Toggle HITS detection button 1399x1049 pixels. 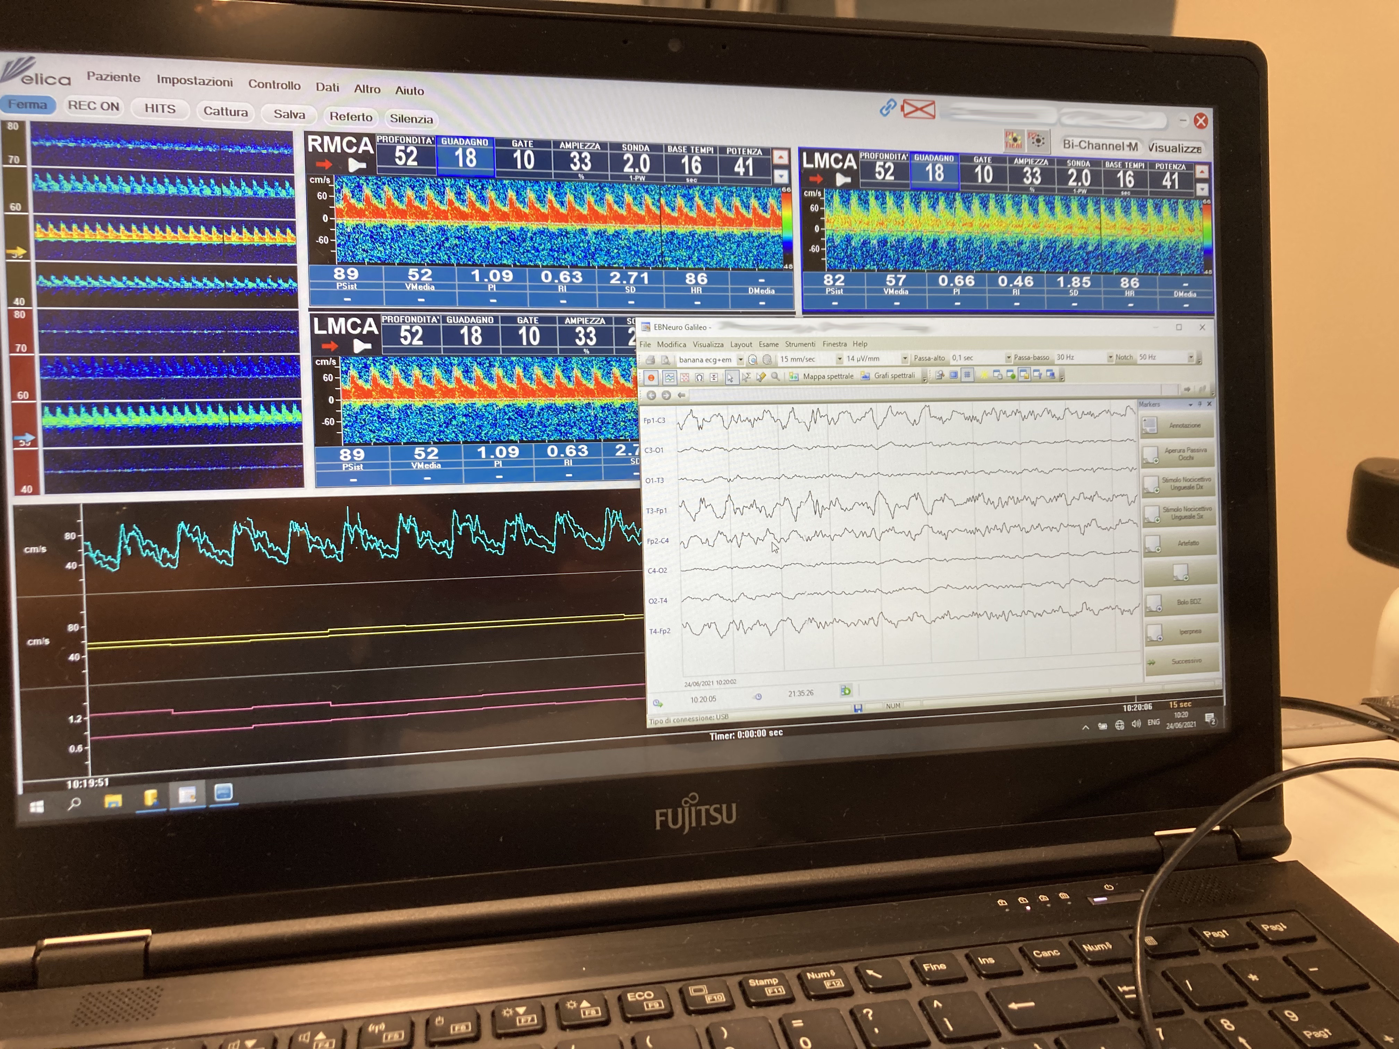tap(160, 108)
